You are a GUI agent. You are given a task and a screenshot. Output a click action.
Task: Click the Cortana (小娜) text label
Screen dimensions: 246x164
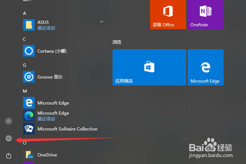coord(52,51)
